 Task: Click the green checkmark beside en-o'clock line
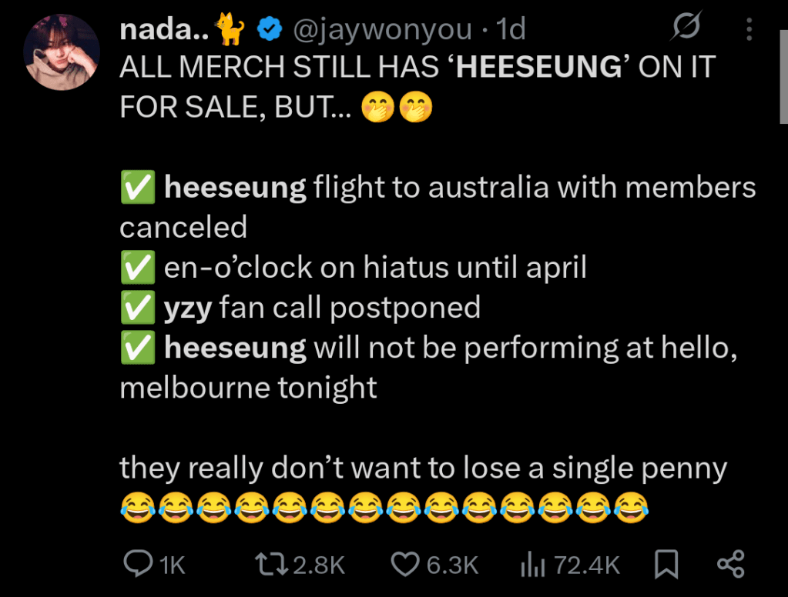(x=136, y=268)
